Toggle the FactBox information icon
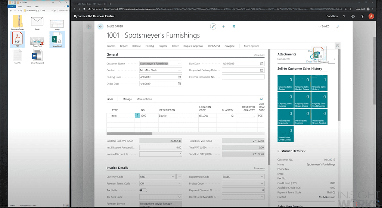Image resolution: width=382 pixels, height=208 pixels. pos(338,45)
